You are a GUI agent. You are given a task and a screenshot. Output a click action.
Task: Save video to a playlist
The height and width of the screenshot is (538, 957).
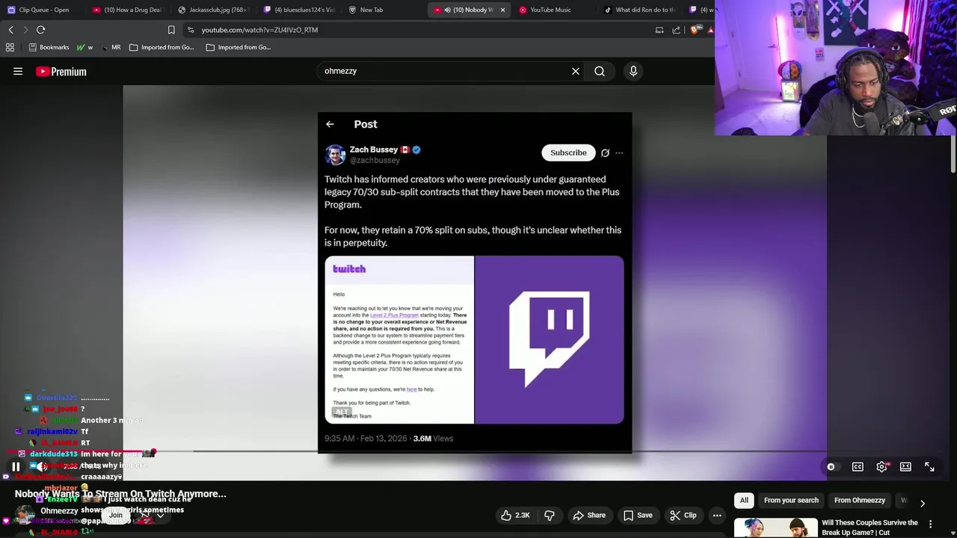[x=638, y=515]
